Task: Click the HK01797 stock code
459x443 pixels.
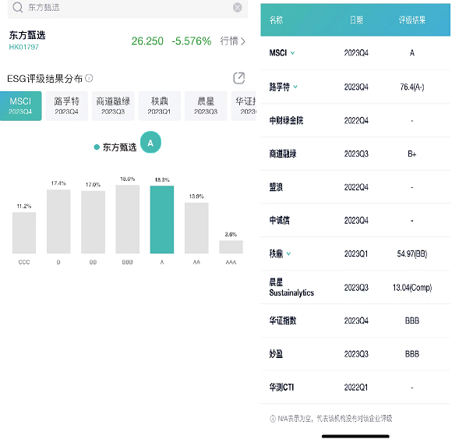Action: [x=24, y=47]
